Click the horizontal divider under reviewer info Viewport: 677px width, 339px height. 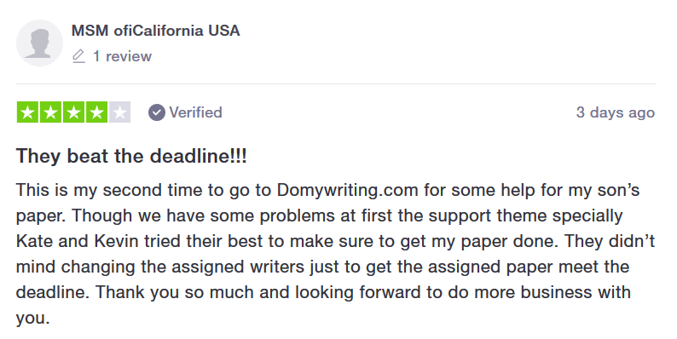(336, 83)
